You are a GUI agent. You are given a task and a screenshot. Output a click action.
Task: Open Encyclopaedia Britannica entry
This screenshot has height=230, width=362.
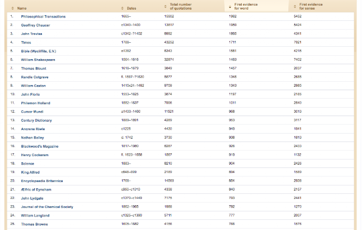click(42, 181)
